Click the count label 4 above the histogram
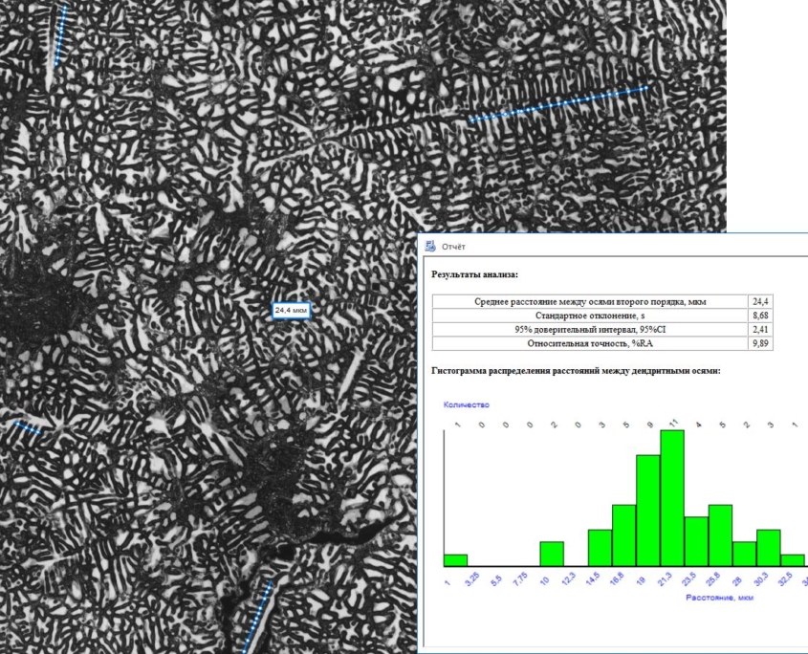 [699, 425]
